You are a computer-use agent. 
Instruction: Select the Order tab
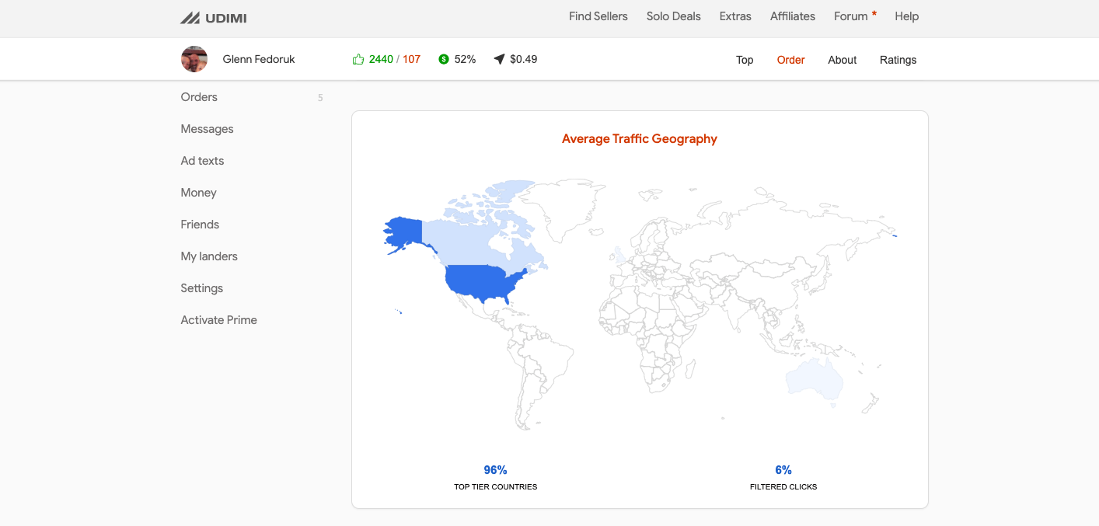click(x=790, y=60)
